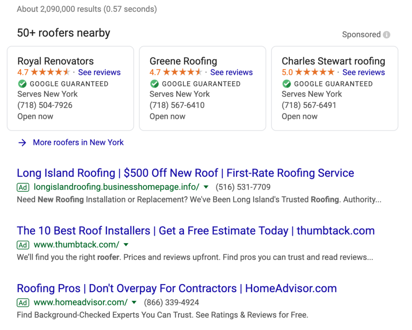Click the Google Guaranteed checkmark for Royal Renovators
This screenshot has width=412, height=330.
coord(22,84)
